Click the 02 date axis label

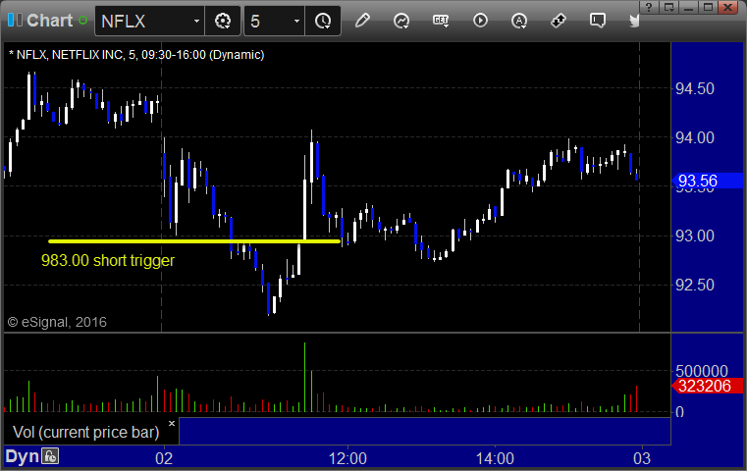[x=164, y=458]
